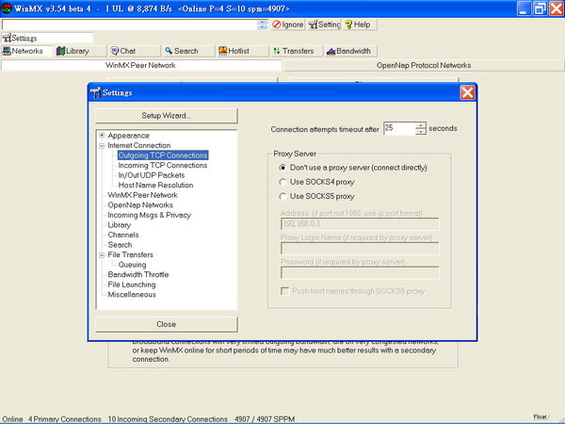Collapse the File Transfers tree node

click(x=102, y=255)
